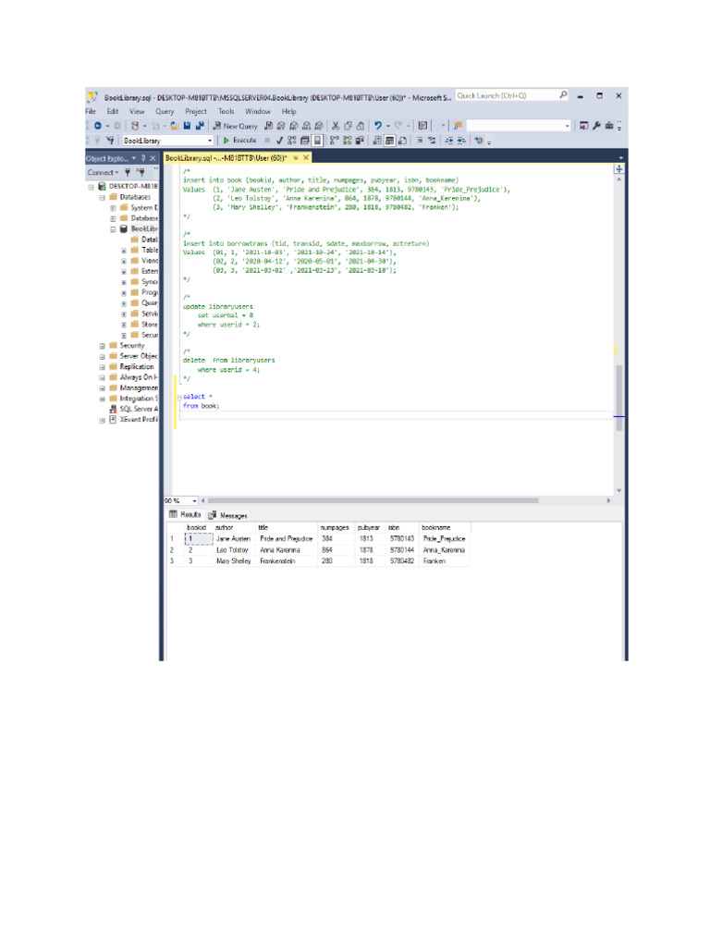Click the Copy icon in toolbar
Screen dimensions: 710x947
tap(348, 126)
